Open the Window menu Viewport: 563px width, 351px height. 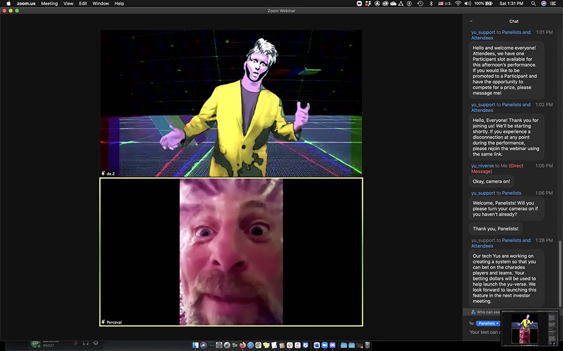[100, 4]
